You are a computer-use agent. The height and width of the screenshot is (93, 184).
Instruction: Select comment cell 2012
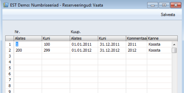[x=136, y=50]
